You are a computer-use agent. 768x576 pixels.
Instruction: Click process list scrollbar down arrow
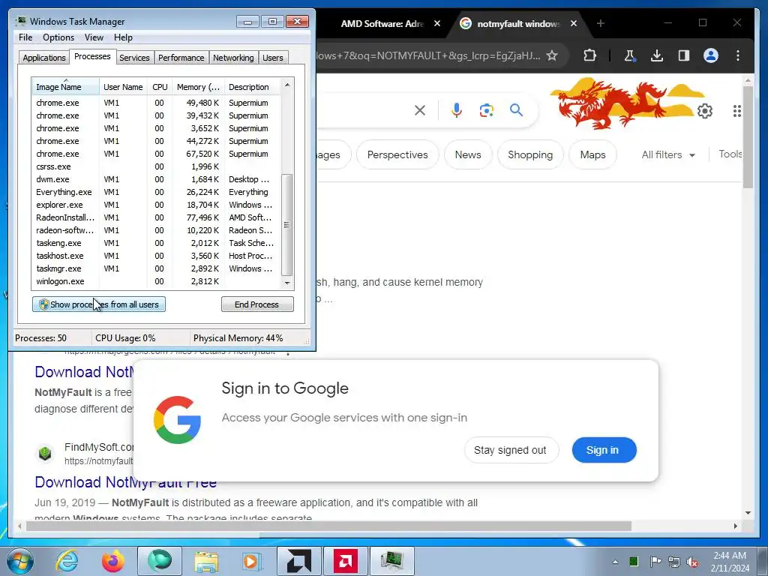click(287, 283)
